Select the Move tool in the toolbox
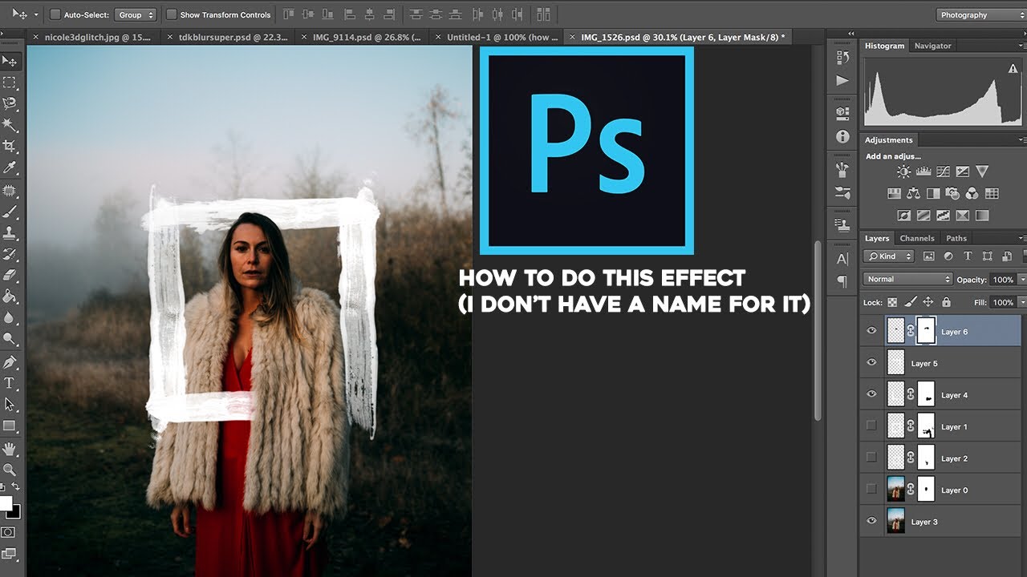Screen dimensions: 1027x577 click(10, 61)
